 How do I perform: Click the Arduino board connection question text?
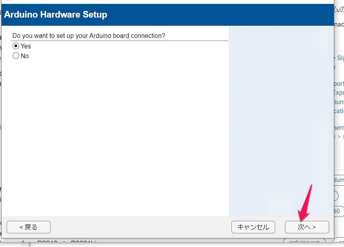89,36
